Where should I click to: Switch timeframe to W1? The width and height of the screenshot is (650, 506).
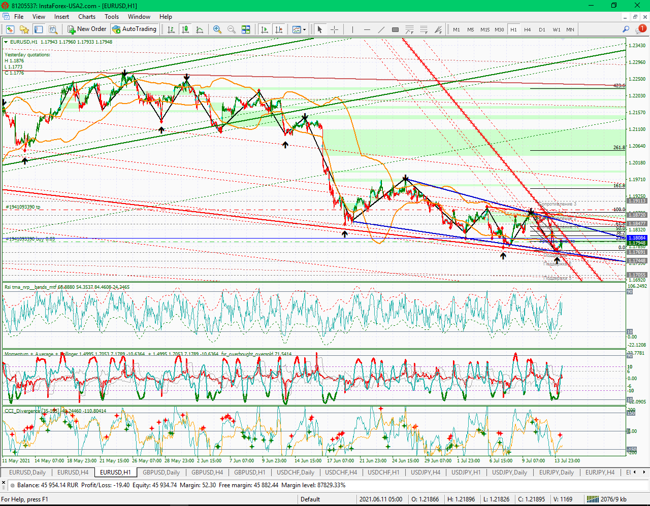(557, 29)
